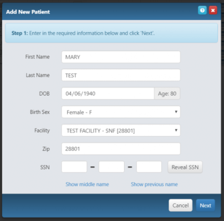Expand the Birth Sex dropdown arrow
This screenshot has height=221, width=224.
click(176, 112)
